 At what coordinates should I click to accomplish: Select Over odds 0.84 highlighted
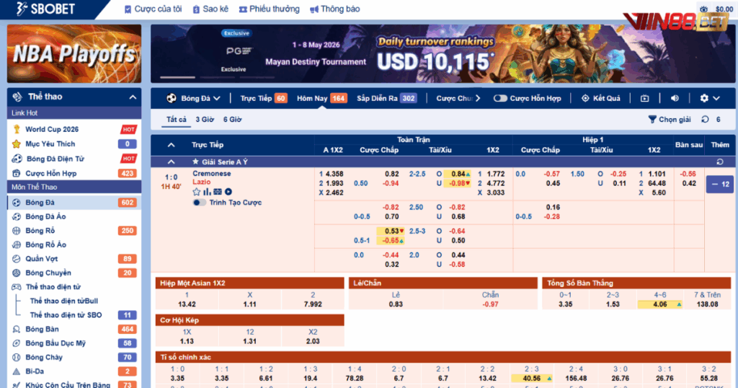pyautogui.click(x=457, y=174)
